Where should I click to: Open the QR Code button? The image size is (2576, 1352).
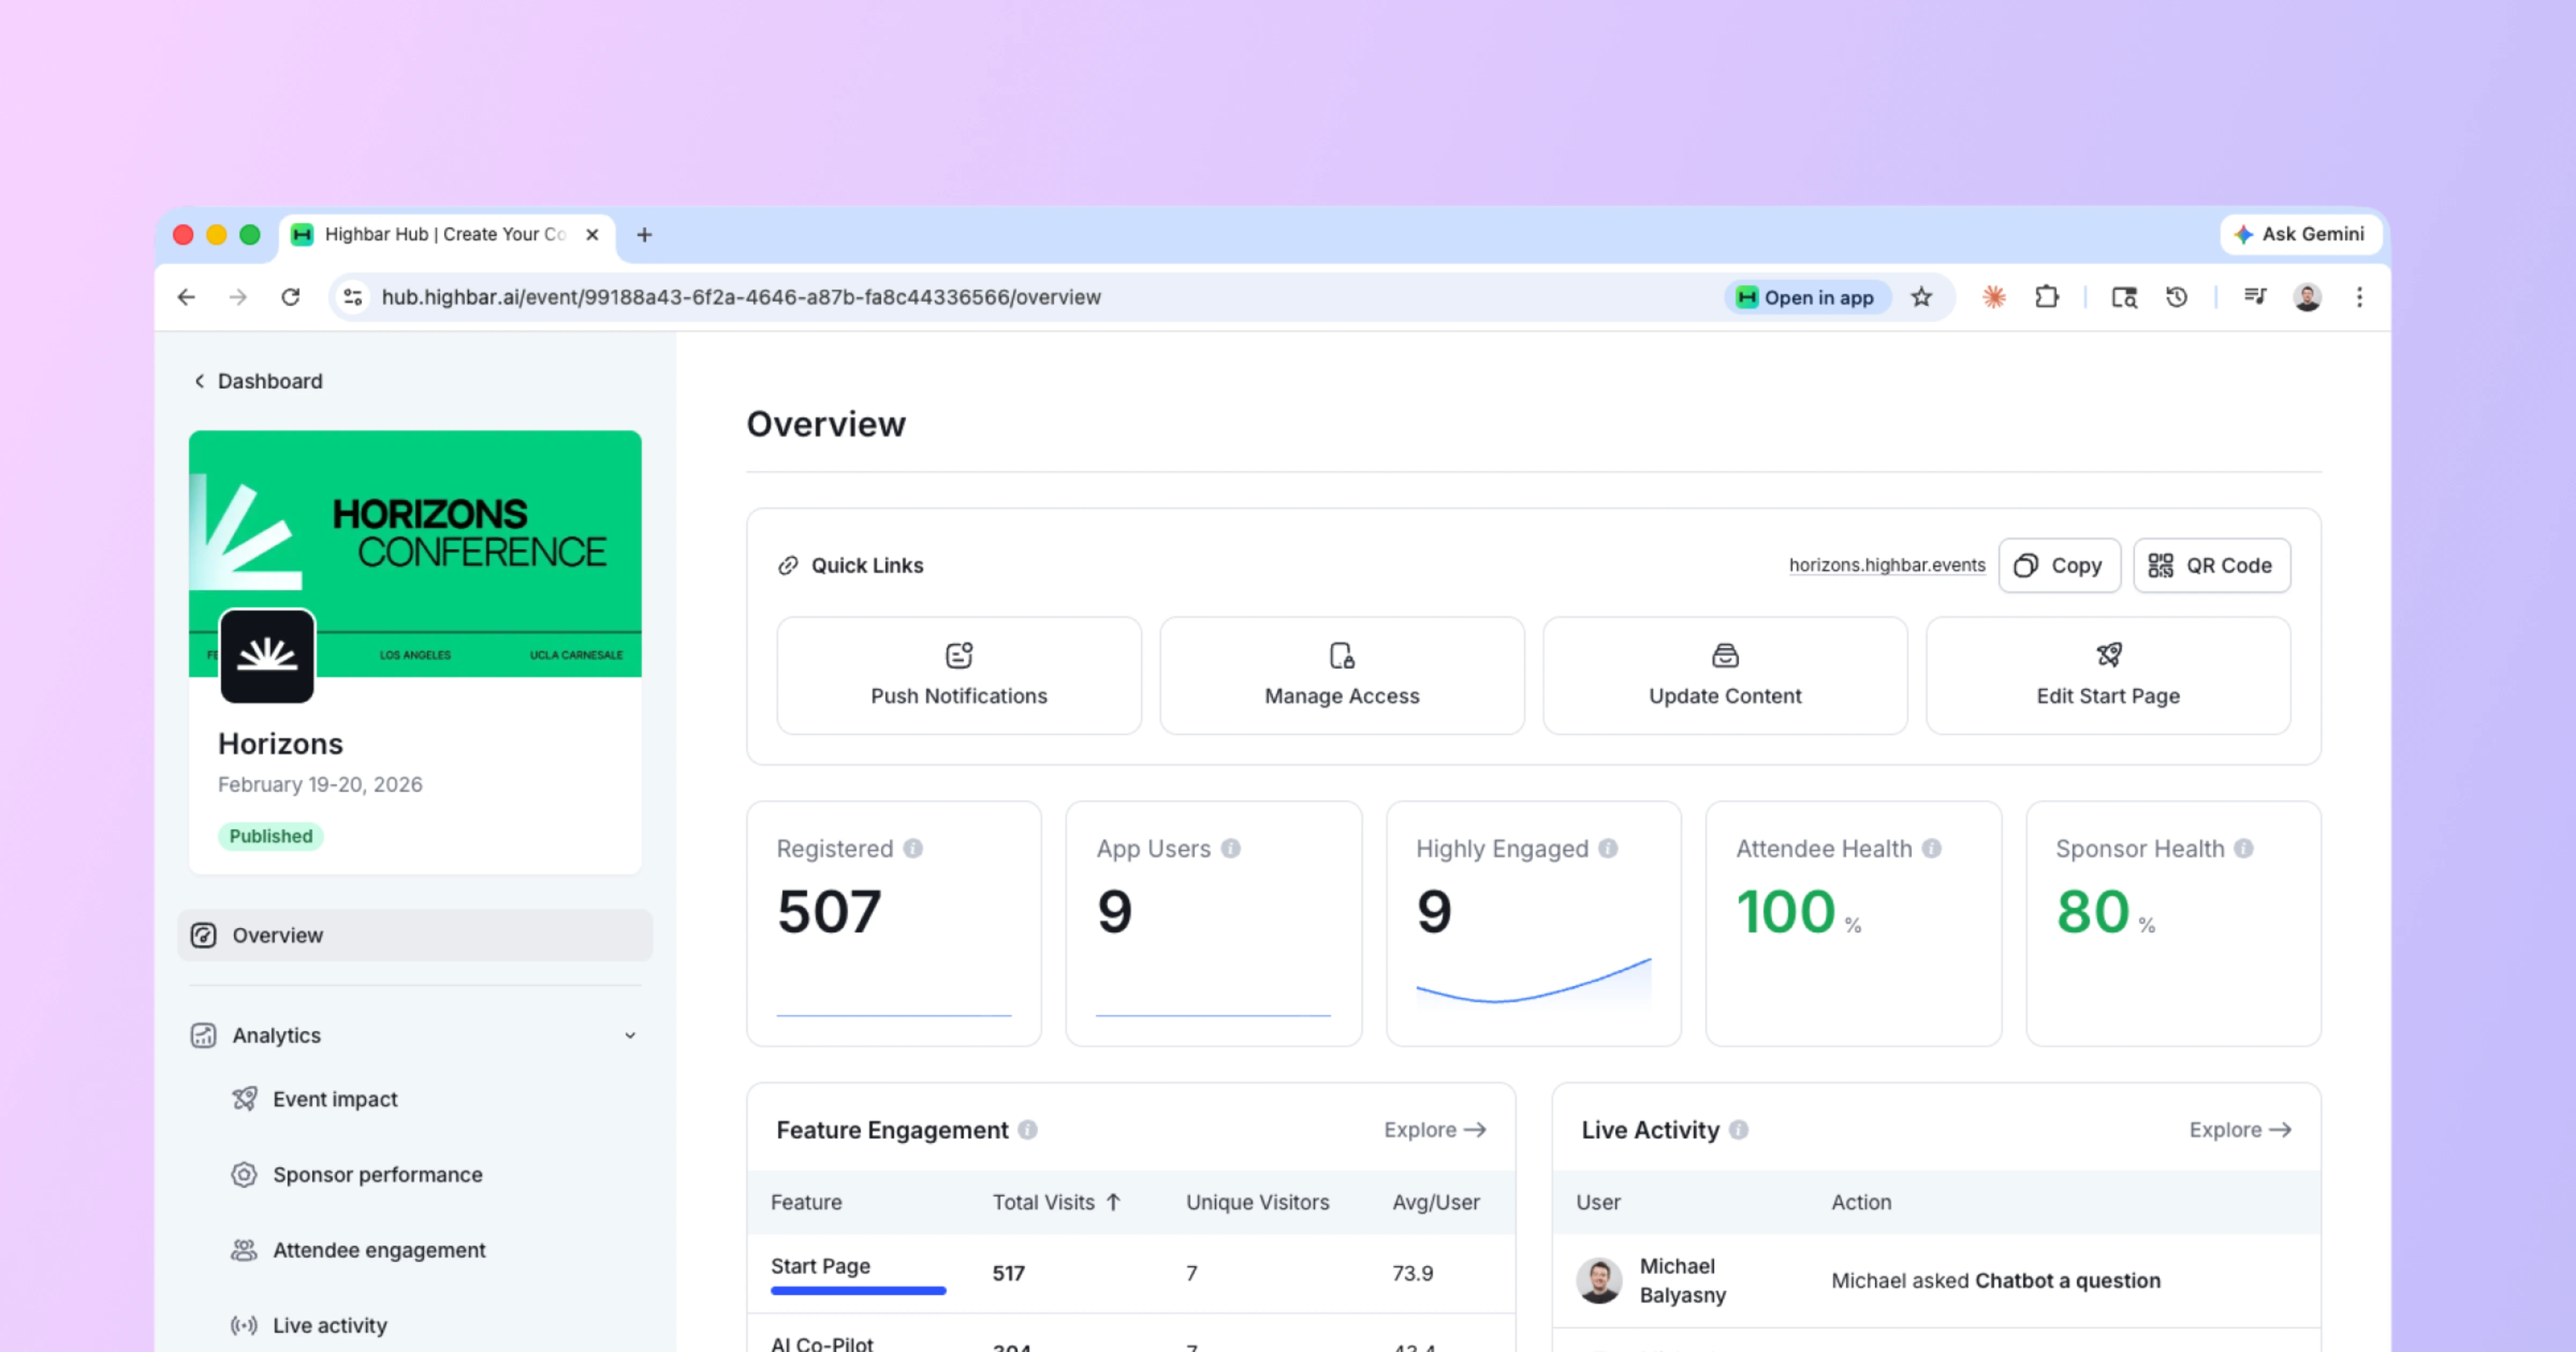coord(2211,565)
